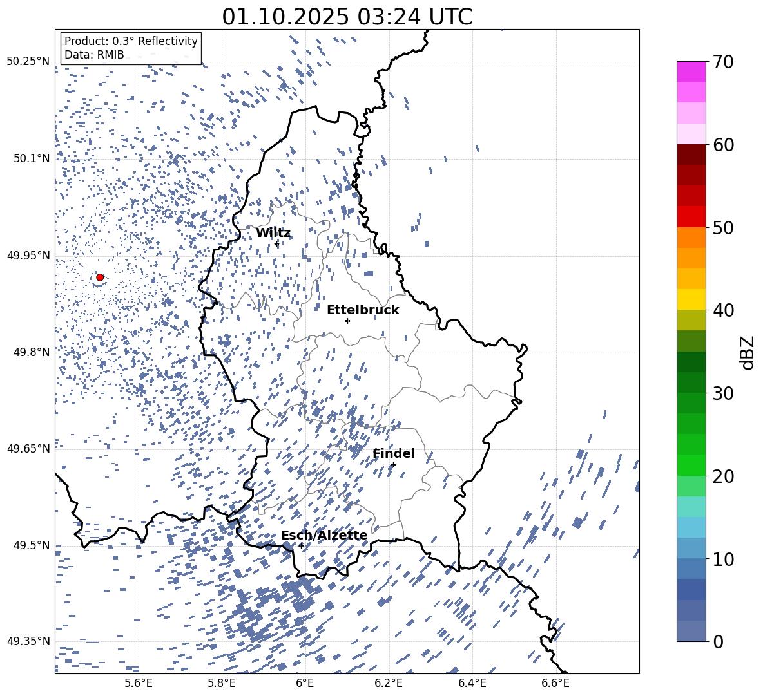Click the 70 colorbar tick value
The height and width of the screenshot is (696, 763).
(x=723, y=62)
